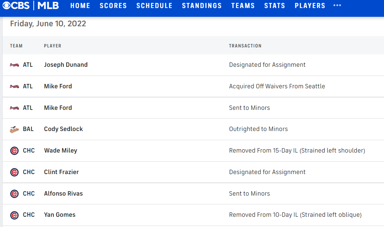The image size is (384, 227).
Task: Click Cubs logo in Wade Miley row
Action: pyautogui.click(x=14, y=151)
